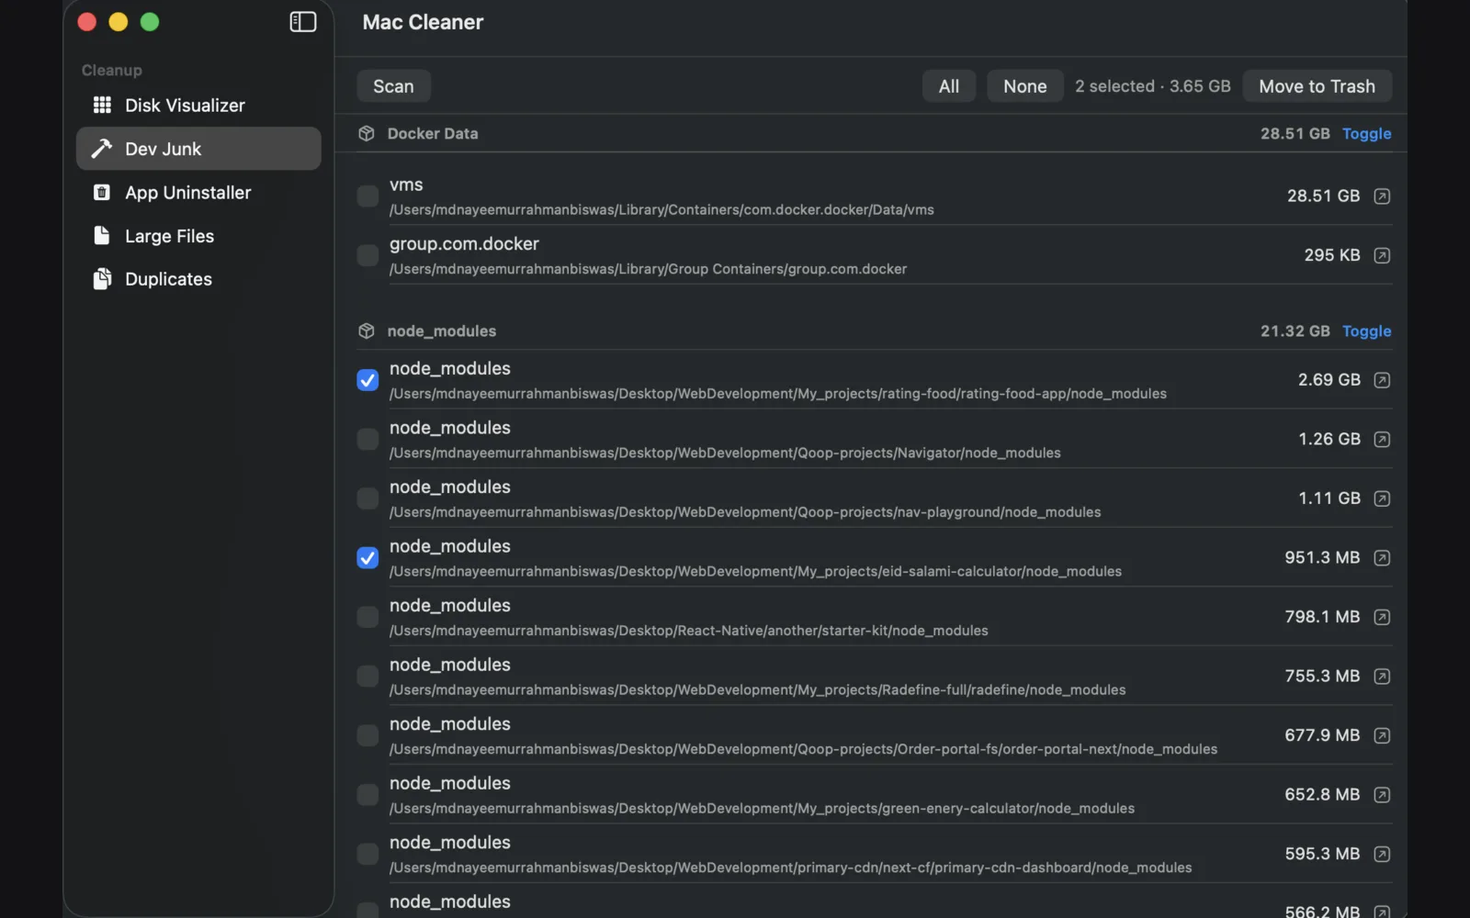Image resolution: width=1470 pixels, height=918 pixels.
Task: Reveal the 951.3 MB eid-salami folder
Action: [1382, 558]
